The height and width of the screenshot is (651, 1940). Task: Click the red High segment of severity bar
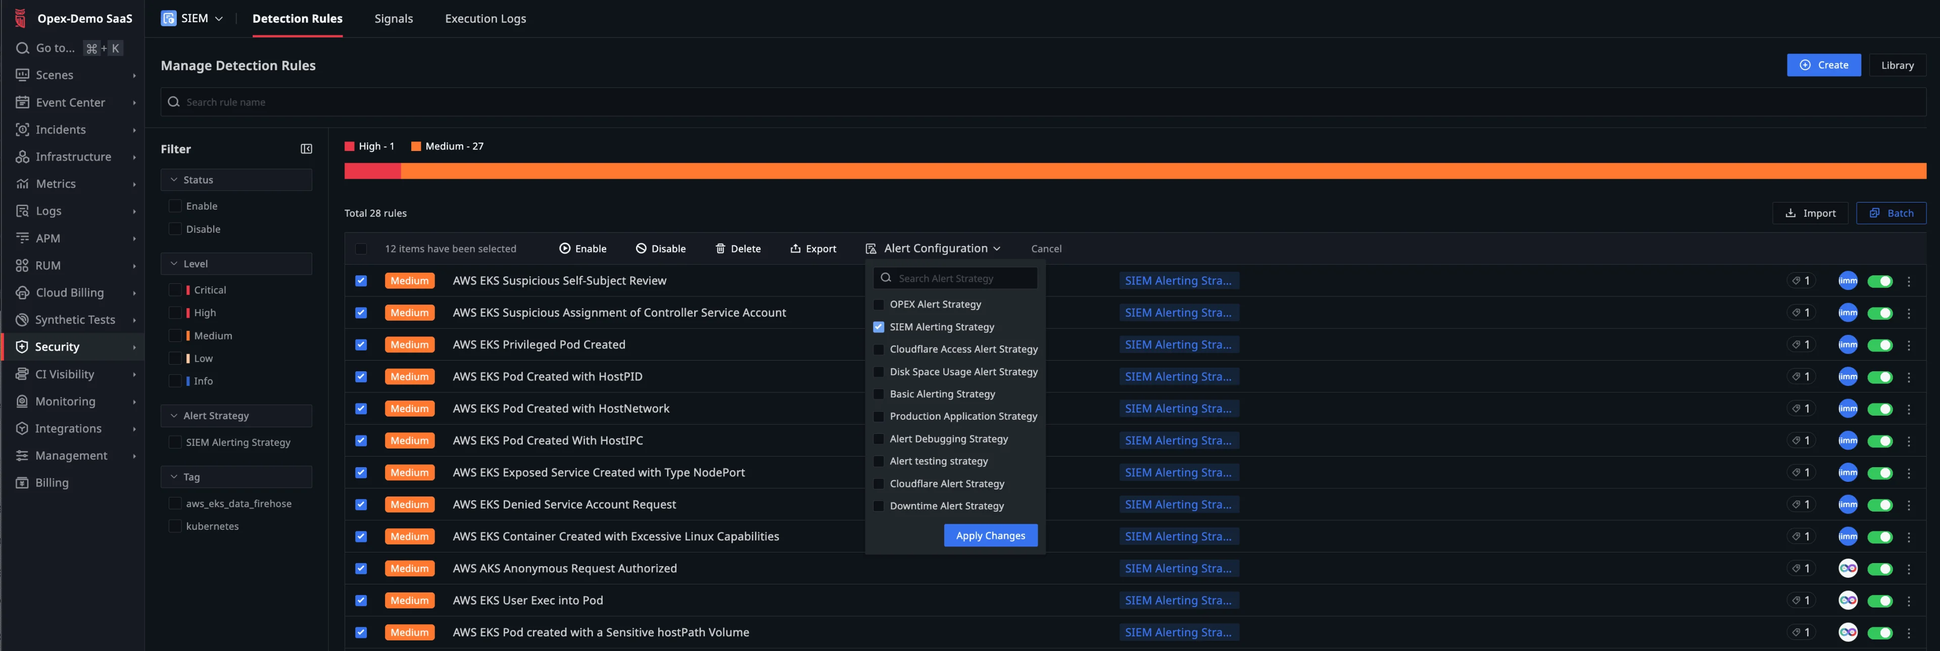[x=372, y=171]
